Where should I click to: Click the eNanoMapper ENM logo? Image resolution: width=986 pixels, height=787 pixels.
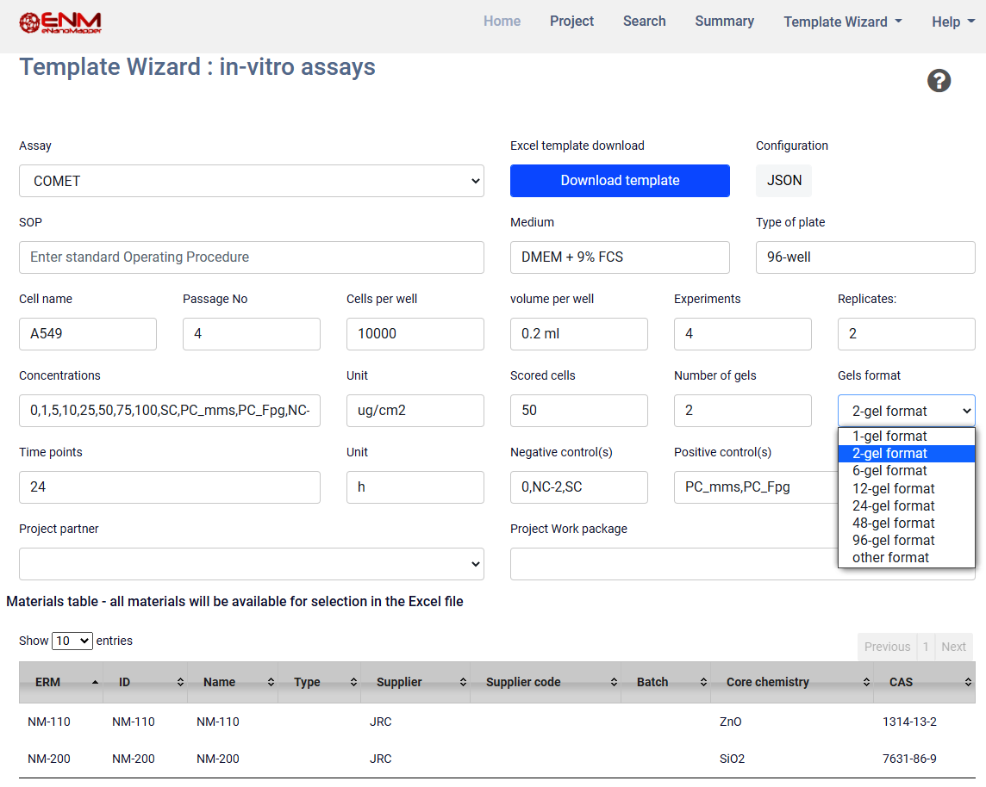pyautogui.click(x=60, y=22)
